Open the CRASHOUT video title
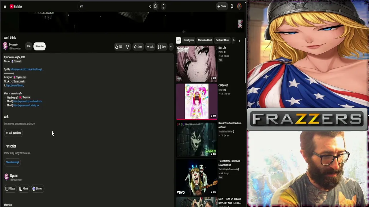This screenshot has height=207, width=369. tap(223, 85)
